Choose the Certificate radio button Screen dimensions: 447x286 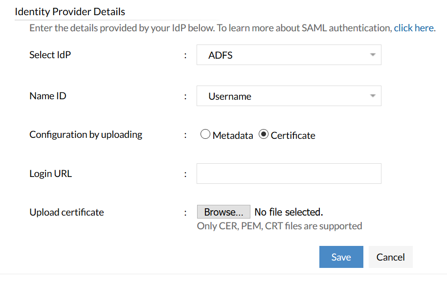[264, 135]
